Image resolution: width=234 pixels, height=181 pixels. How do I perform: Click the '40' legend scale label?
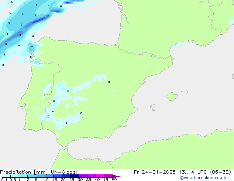click(97, 180)
